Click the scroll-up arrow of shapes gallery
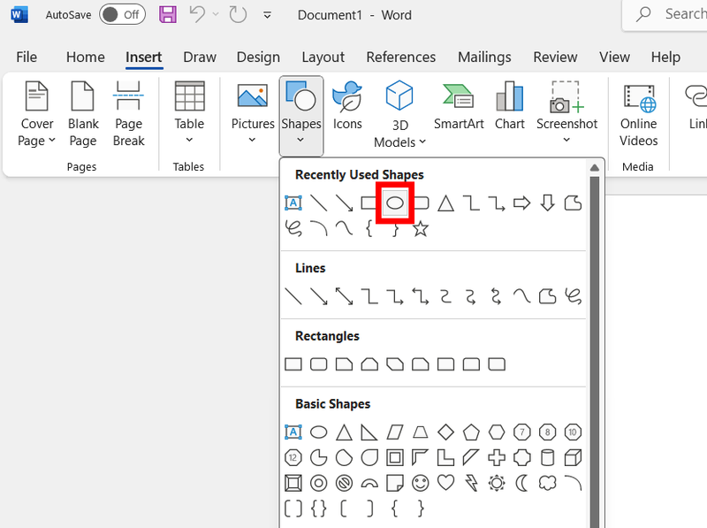 pyautogui.click(x=594, y=168)
